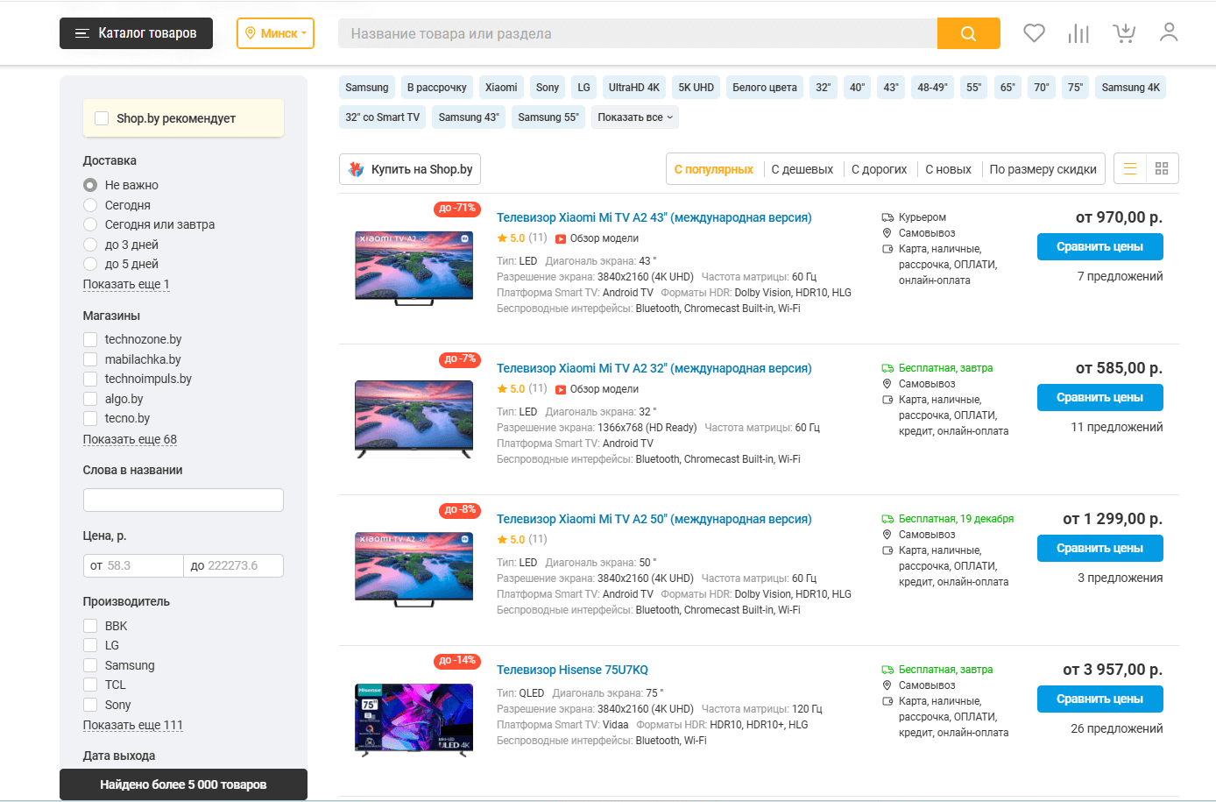Check the TCL manufacturer checkbox

(90, 685)
